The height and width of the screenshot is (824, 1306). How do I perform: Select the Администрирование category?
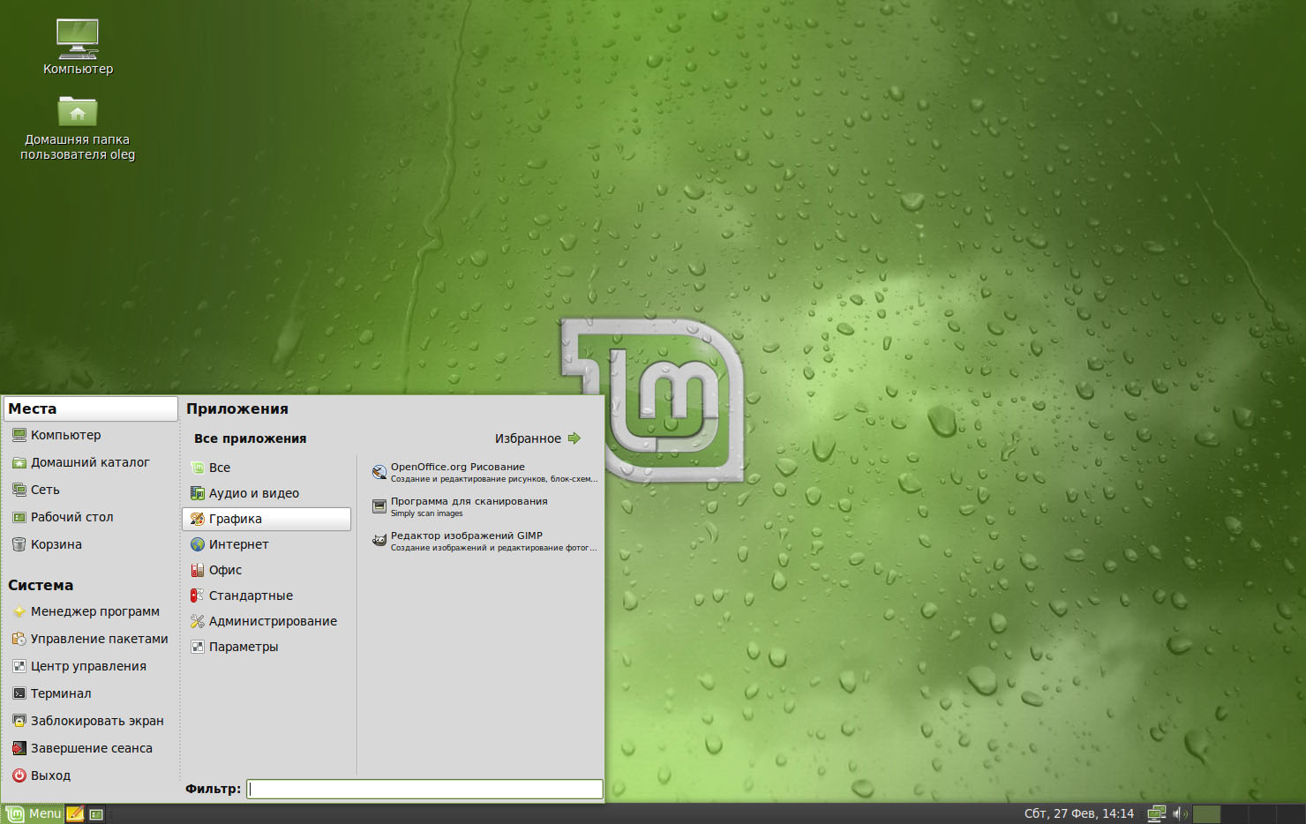click(x=266, y=621)
